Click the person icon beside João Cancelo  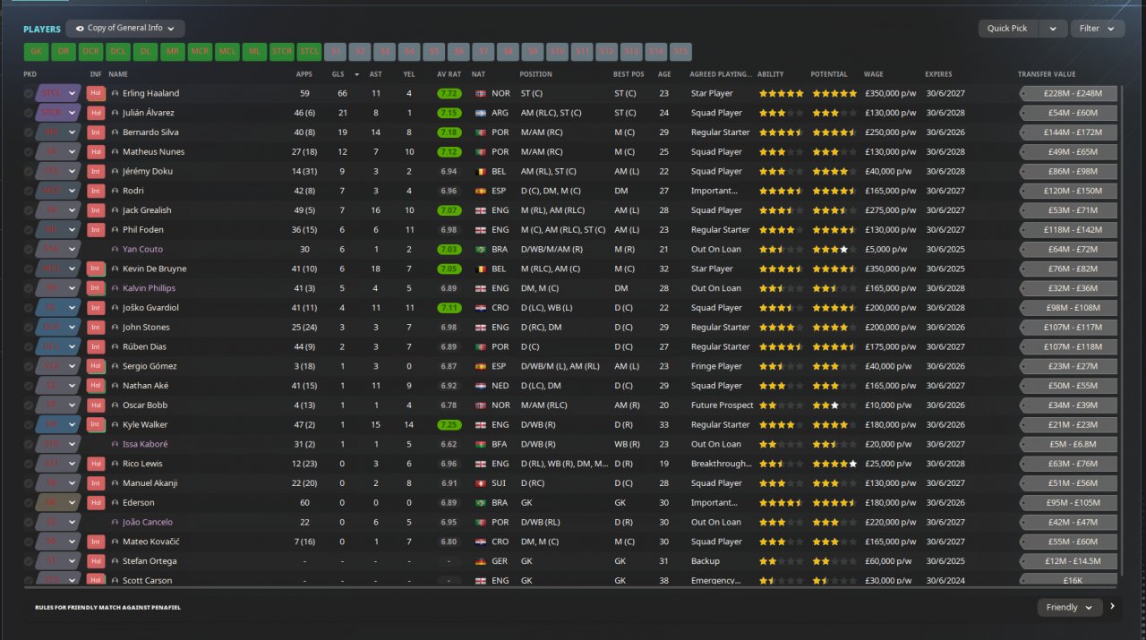pos(115,522)
